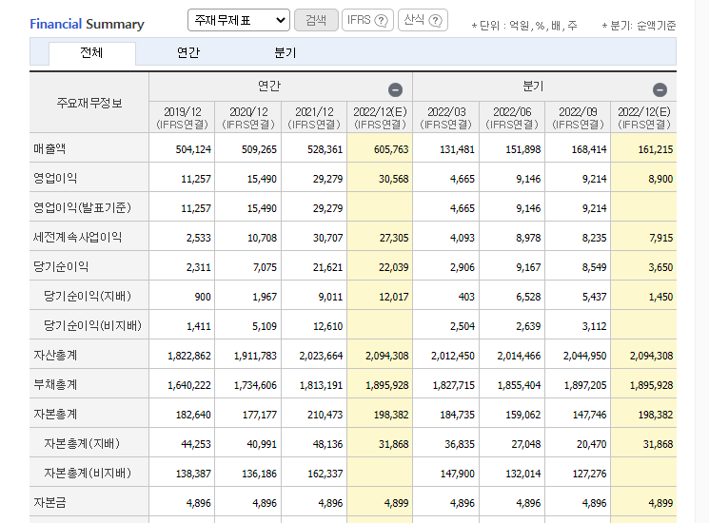The height and width of the screenshot is (523, 709).
Task: Click the quarterly 매출액 value 161,215
Action: click(x=656, y=149)
